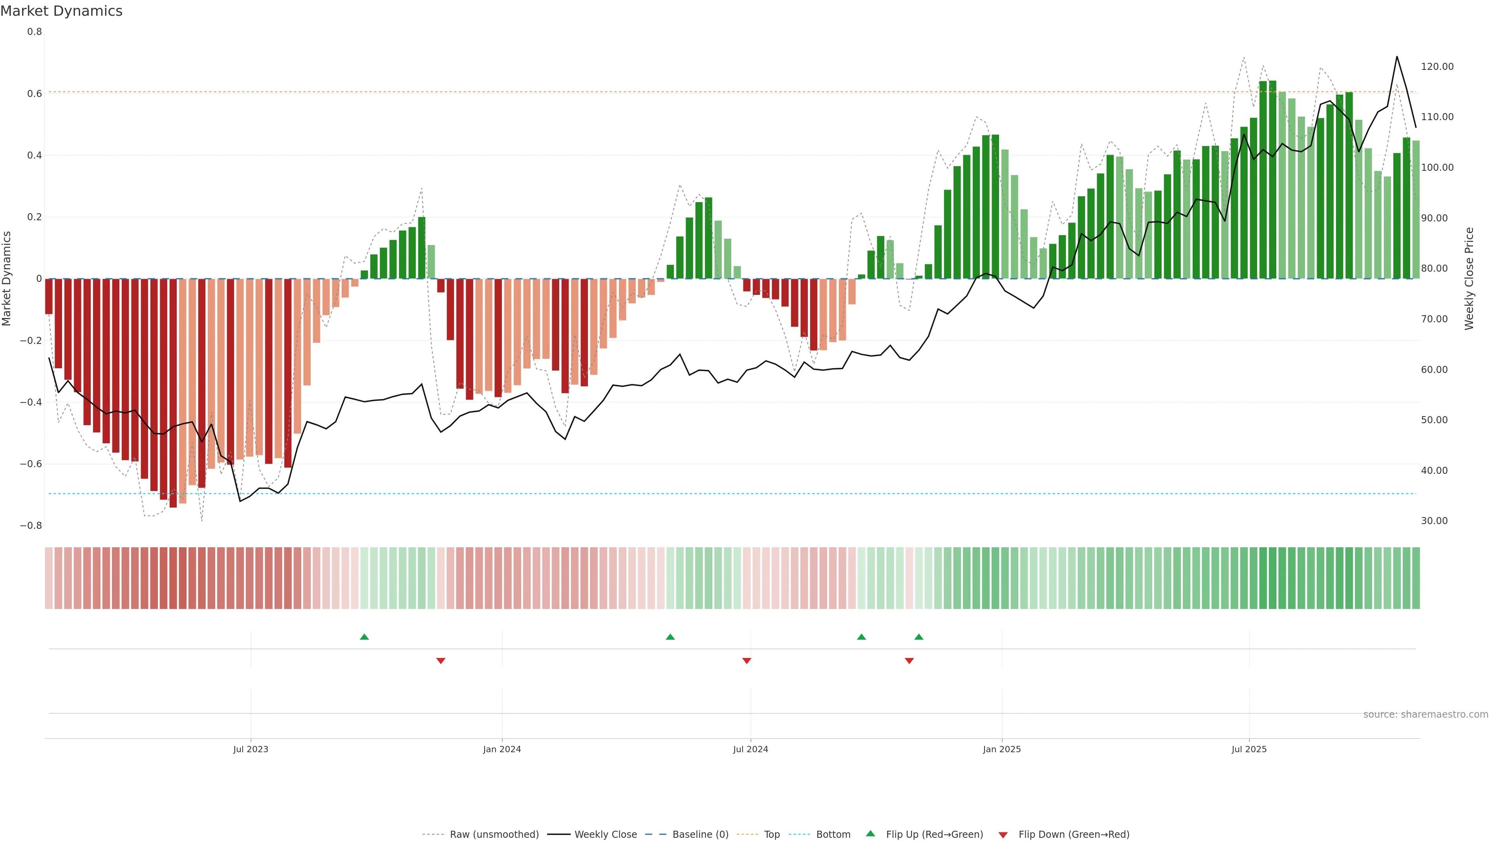
Task: Click the rightmost green heatmap strip cell
Action: [x=1415, y=578]
